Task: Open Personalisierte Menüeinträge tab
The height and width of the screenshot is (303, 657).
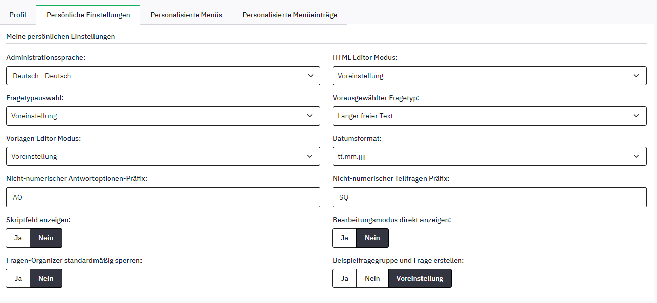Action: [290, 15]
